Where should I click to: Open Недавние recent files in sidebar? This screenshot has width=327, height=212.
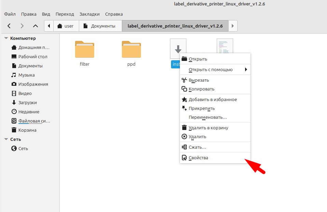pyautogui.click(x=29, y=112)
